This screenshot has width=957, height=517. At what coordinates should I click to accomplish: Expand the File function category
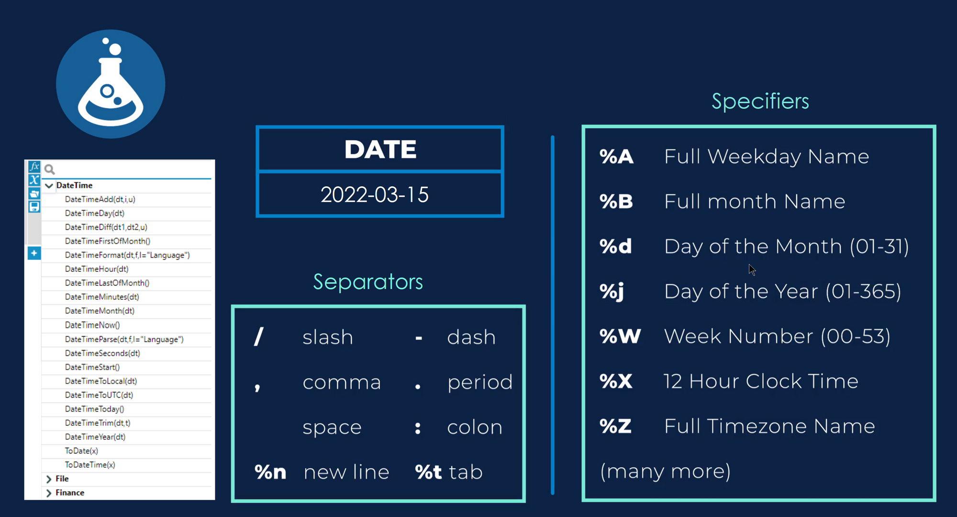49,479
